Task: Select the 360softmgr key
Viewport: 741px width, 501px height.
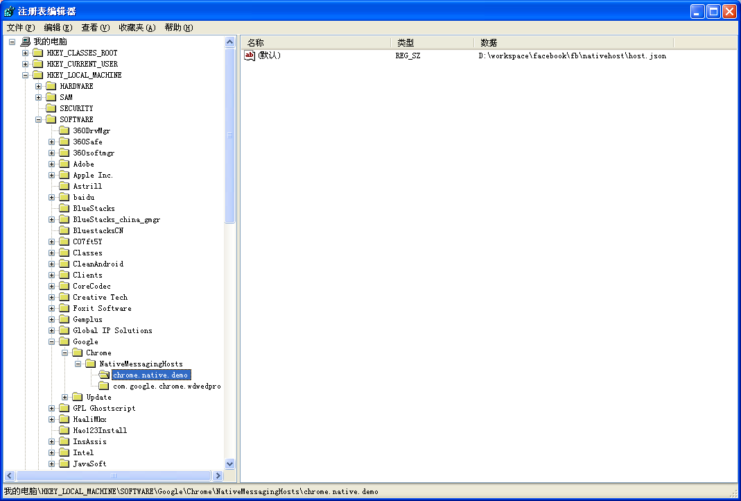Action: click(94, 153)
